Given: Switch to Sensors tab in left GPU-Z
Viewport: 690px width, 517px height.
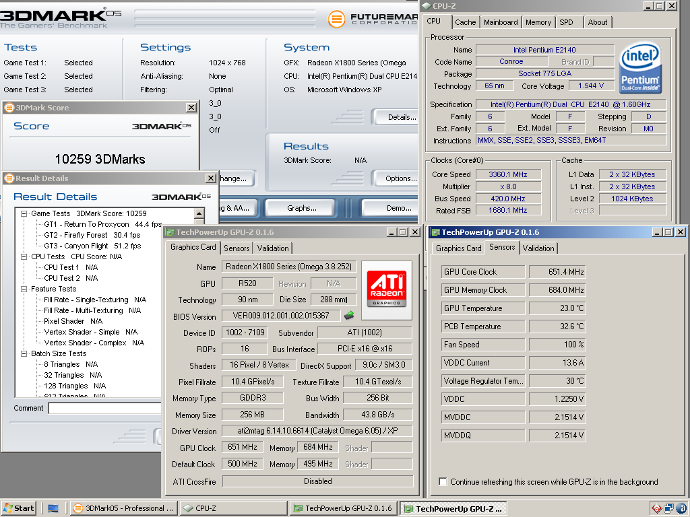Looking at the screenshot, I should click(237, 248).
